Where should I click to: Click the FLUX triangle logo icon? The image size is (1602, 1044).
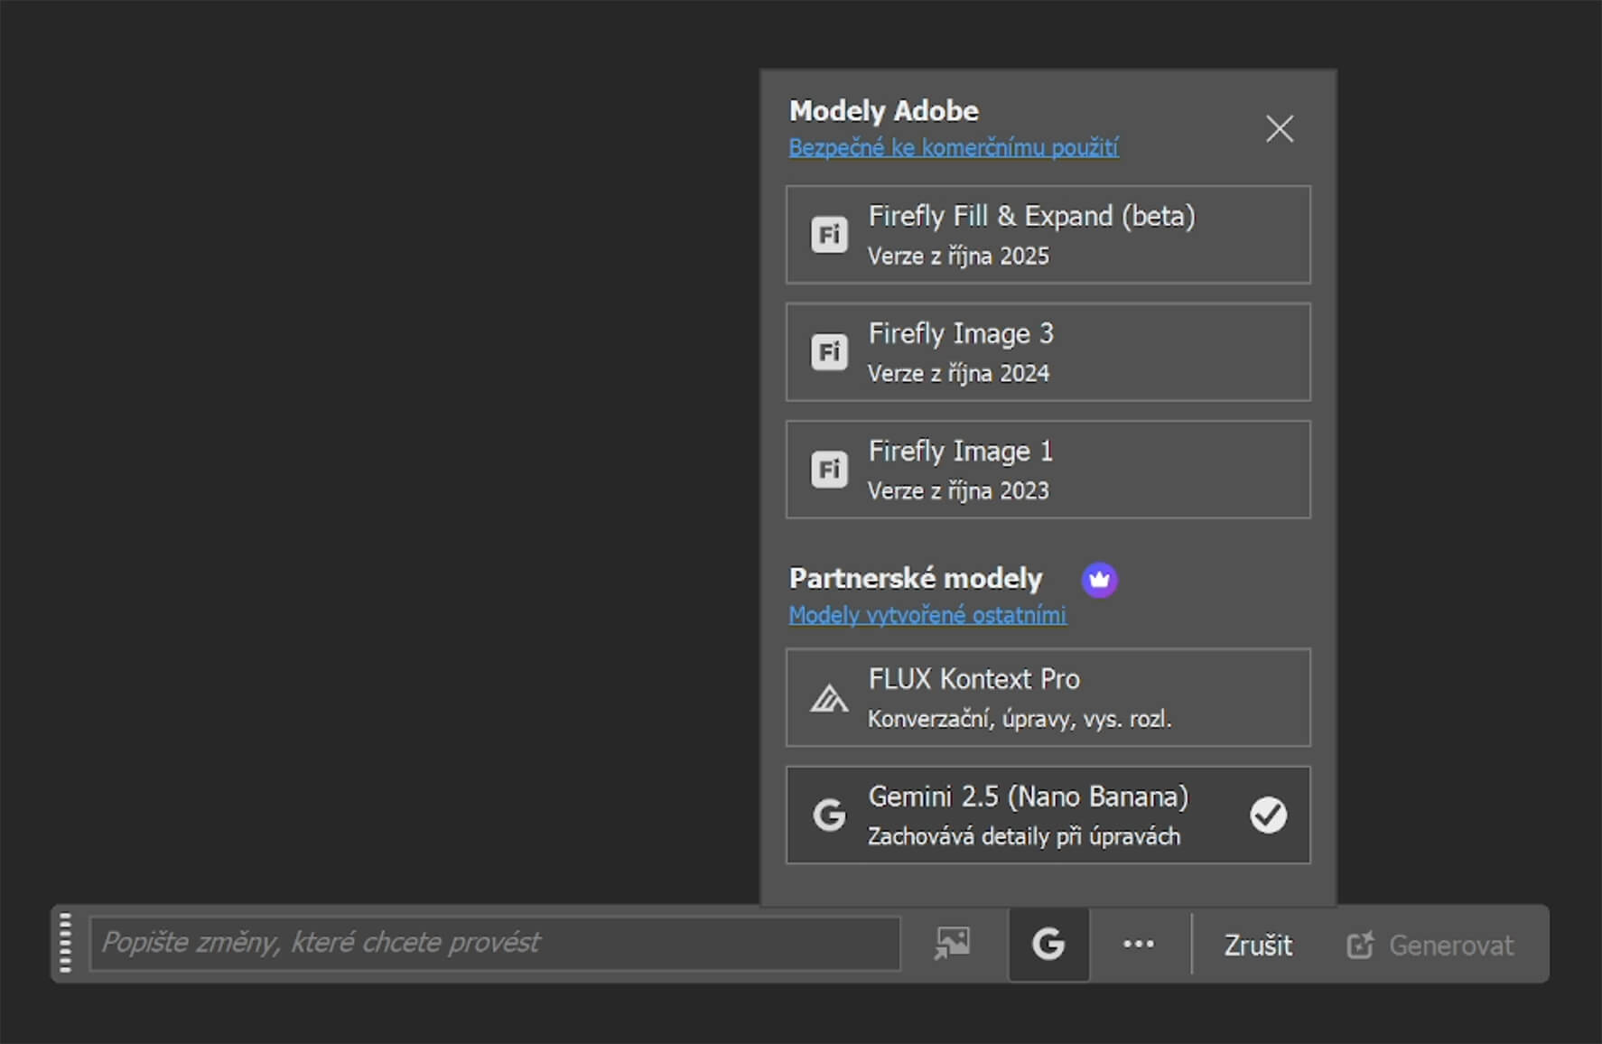point(829,698)
